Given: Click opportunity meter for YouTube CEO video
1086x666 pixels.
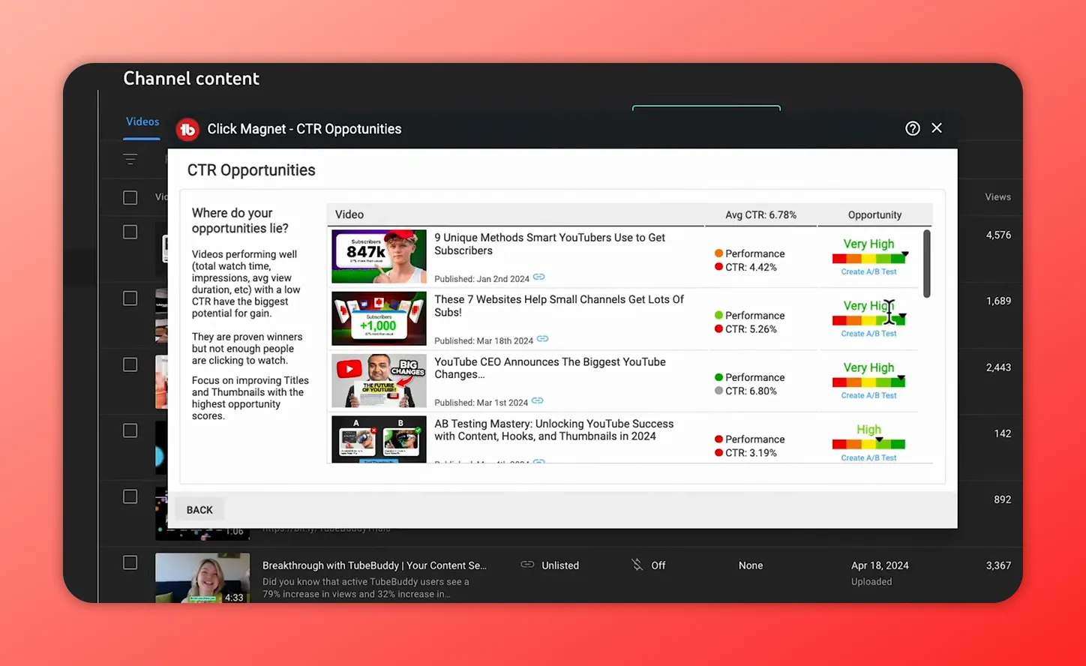Looking at the screenshot, I should (x=868, y=382).
